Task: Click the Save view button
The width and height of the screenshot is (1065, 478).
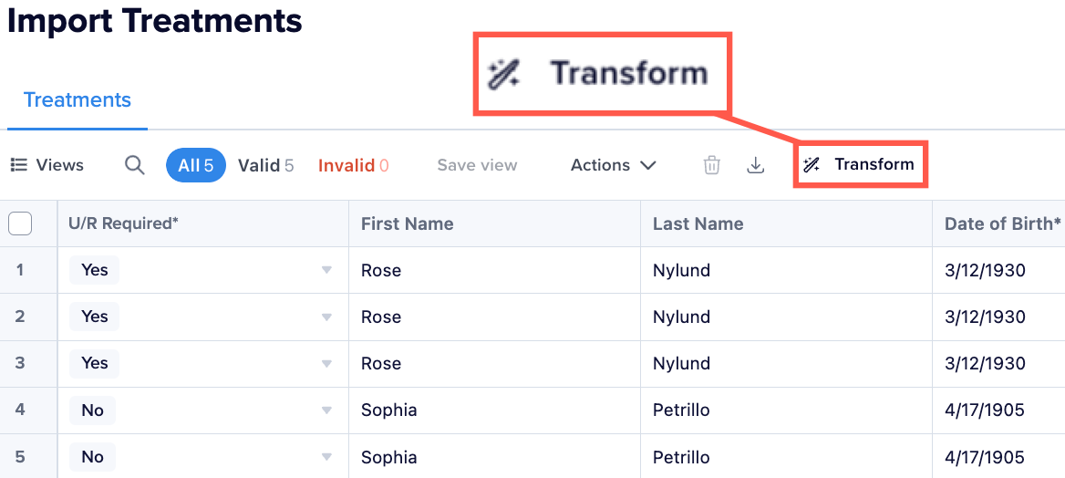Action: pos(477,165)
